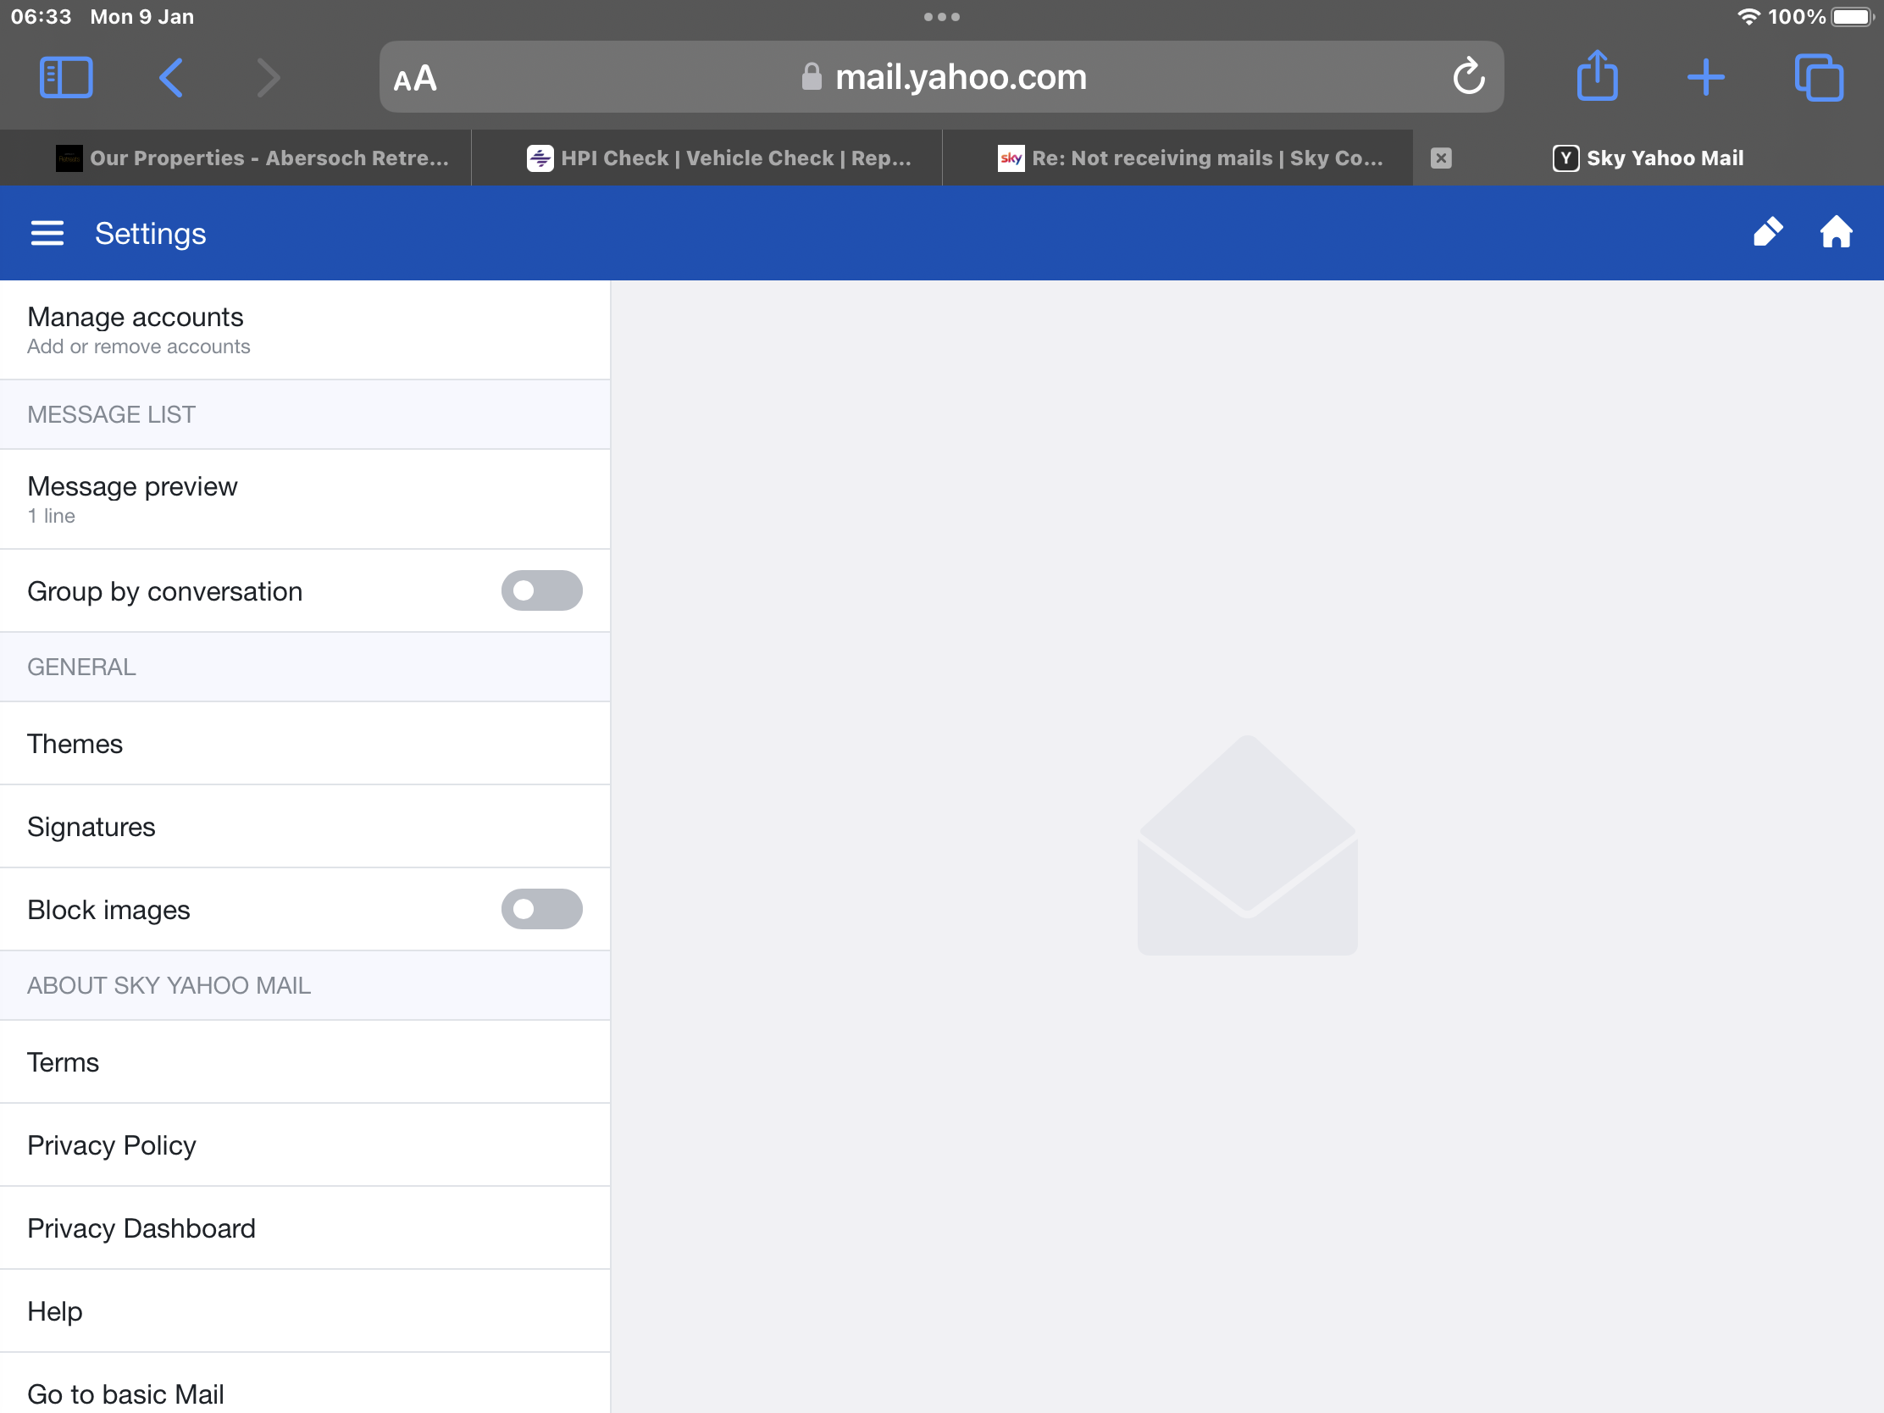Image resolution: width=1884 pixels, height=1413 pixels.
Task: Turn on Block images
Action: pos(540,909)
